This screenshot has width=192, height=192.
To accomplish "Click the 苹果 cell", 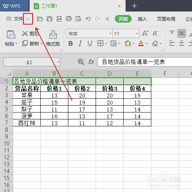I will pyautogui.click(x=26, y=95).
